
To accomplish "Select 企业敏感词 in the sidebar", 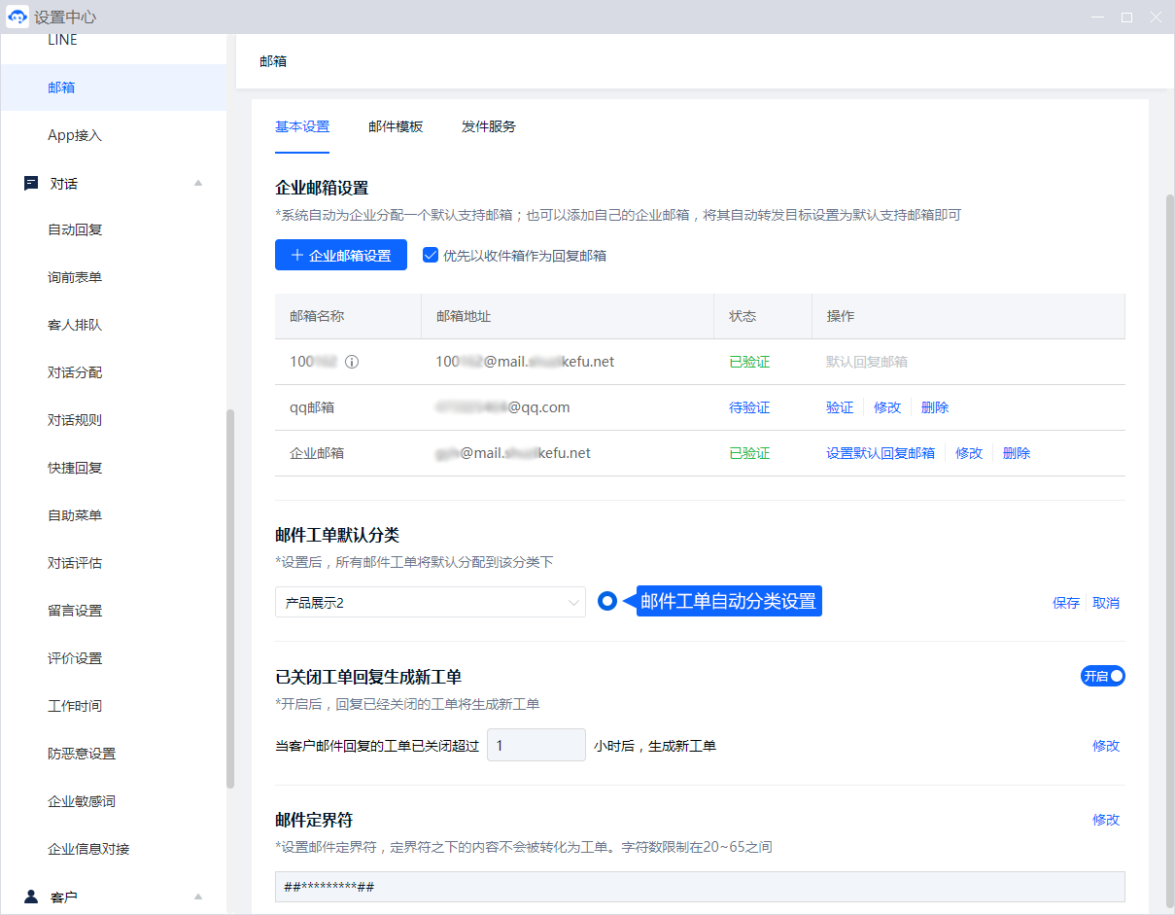I will 82,802.
